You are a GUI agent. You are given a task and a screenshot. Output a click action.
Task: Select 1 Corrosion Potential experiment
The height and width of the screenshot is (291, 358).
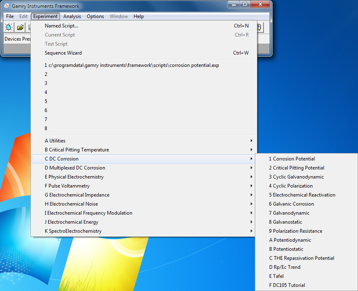pos(307,159)
